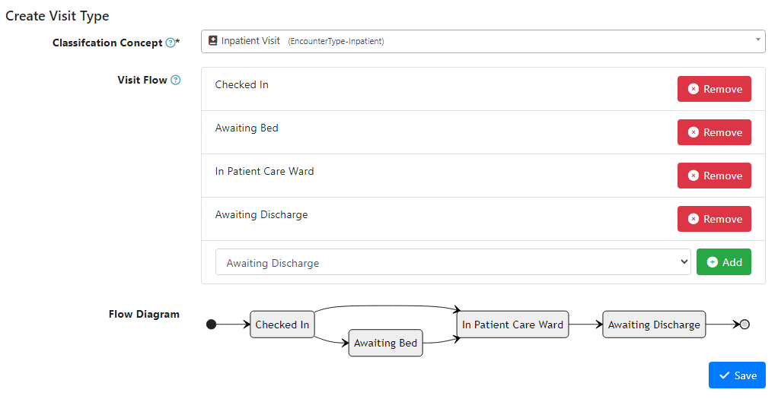Remove the Awaiting Discharge step
The width and height of the screenshot is (778, 399).
(x=714, y=219)
